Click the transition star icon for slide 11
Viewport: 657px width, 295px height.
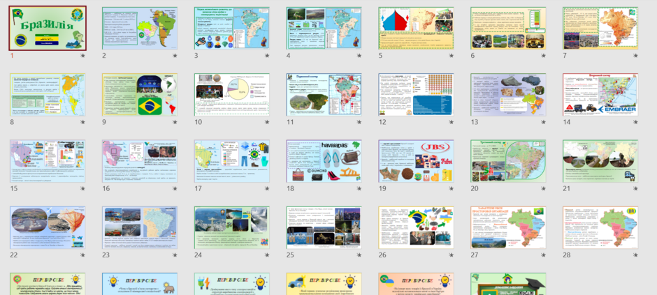tap(359, 122)
